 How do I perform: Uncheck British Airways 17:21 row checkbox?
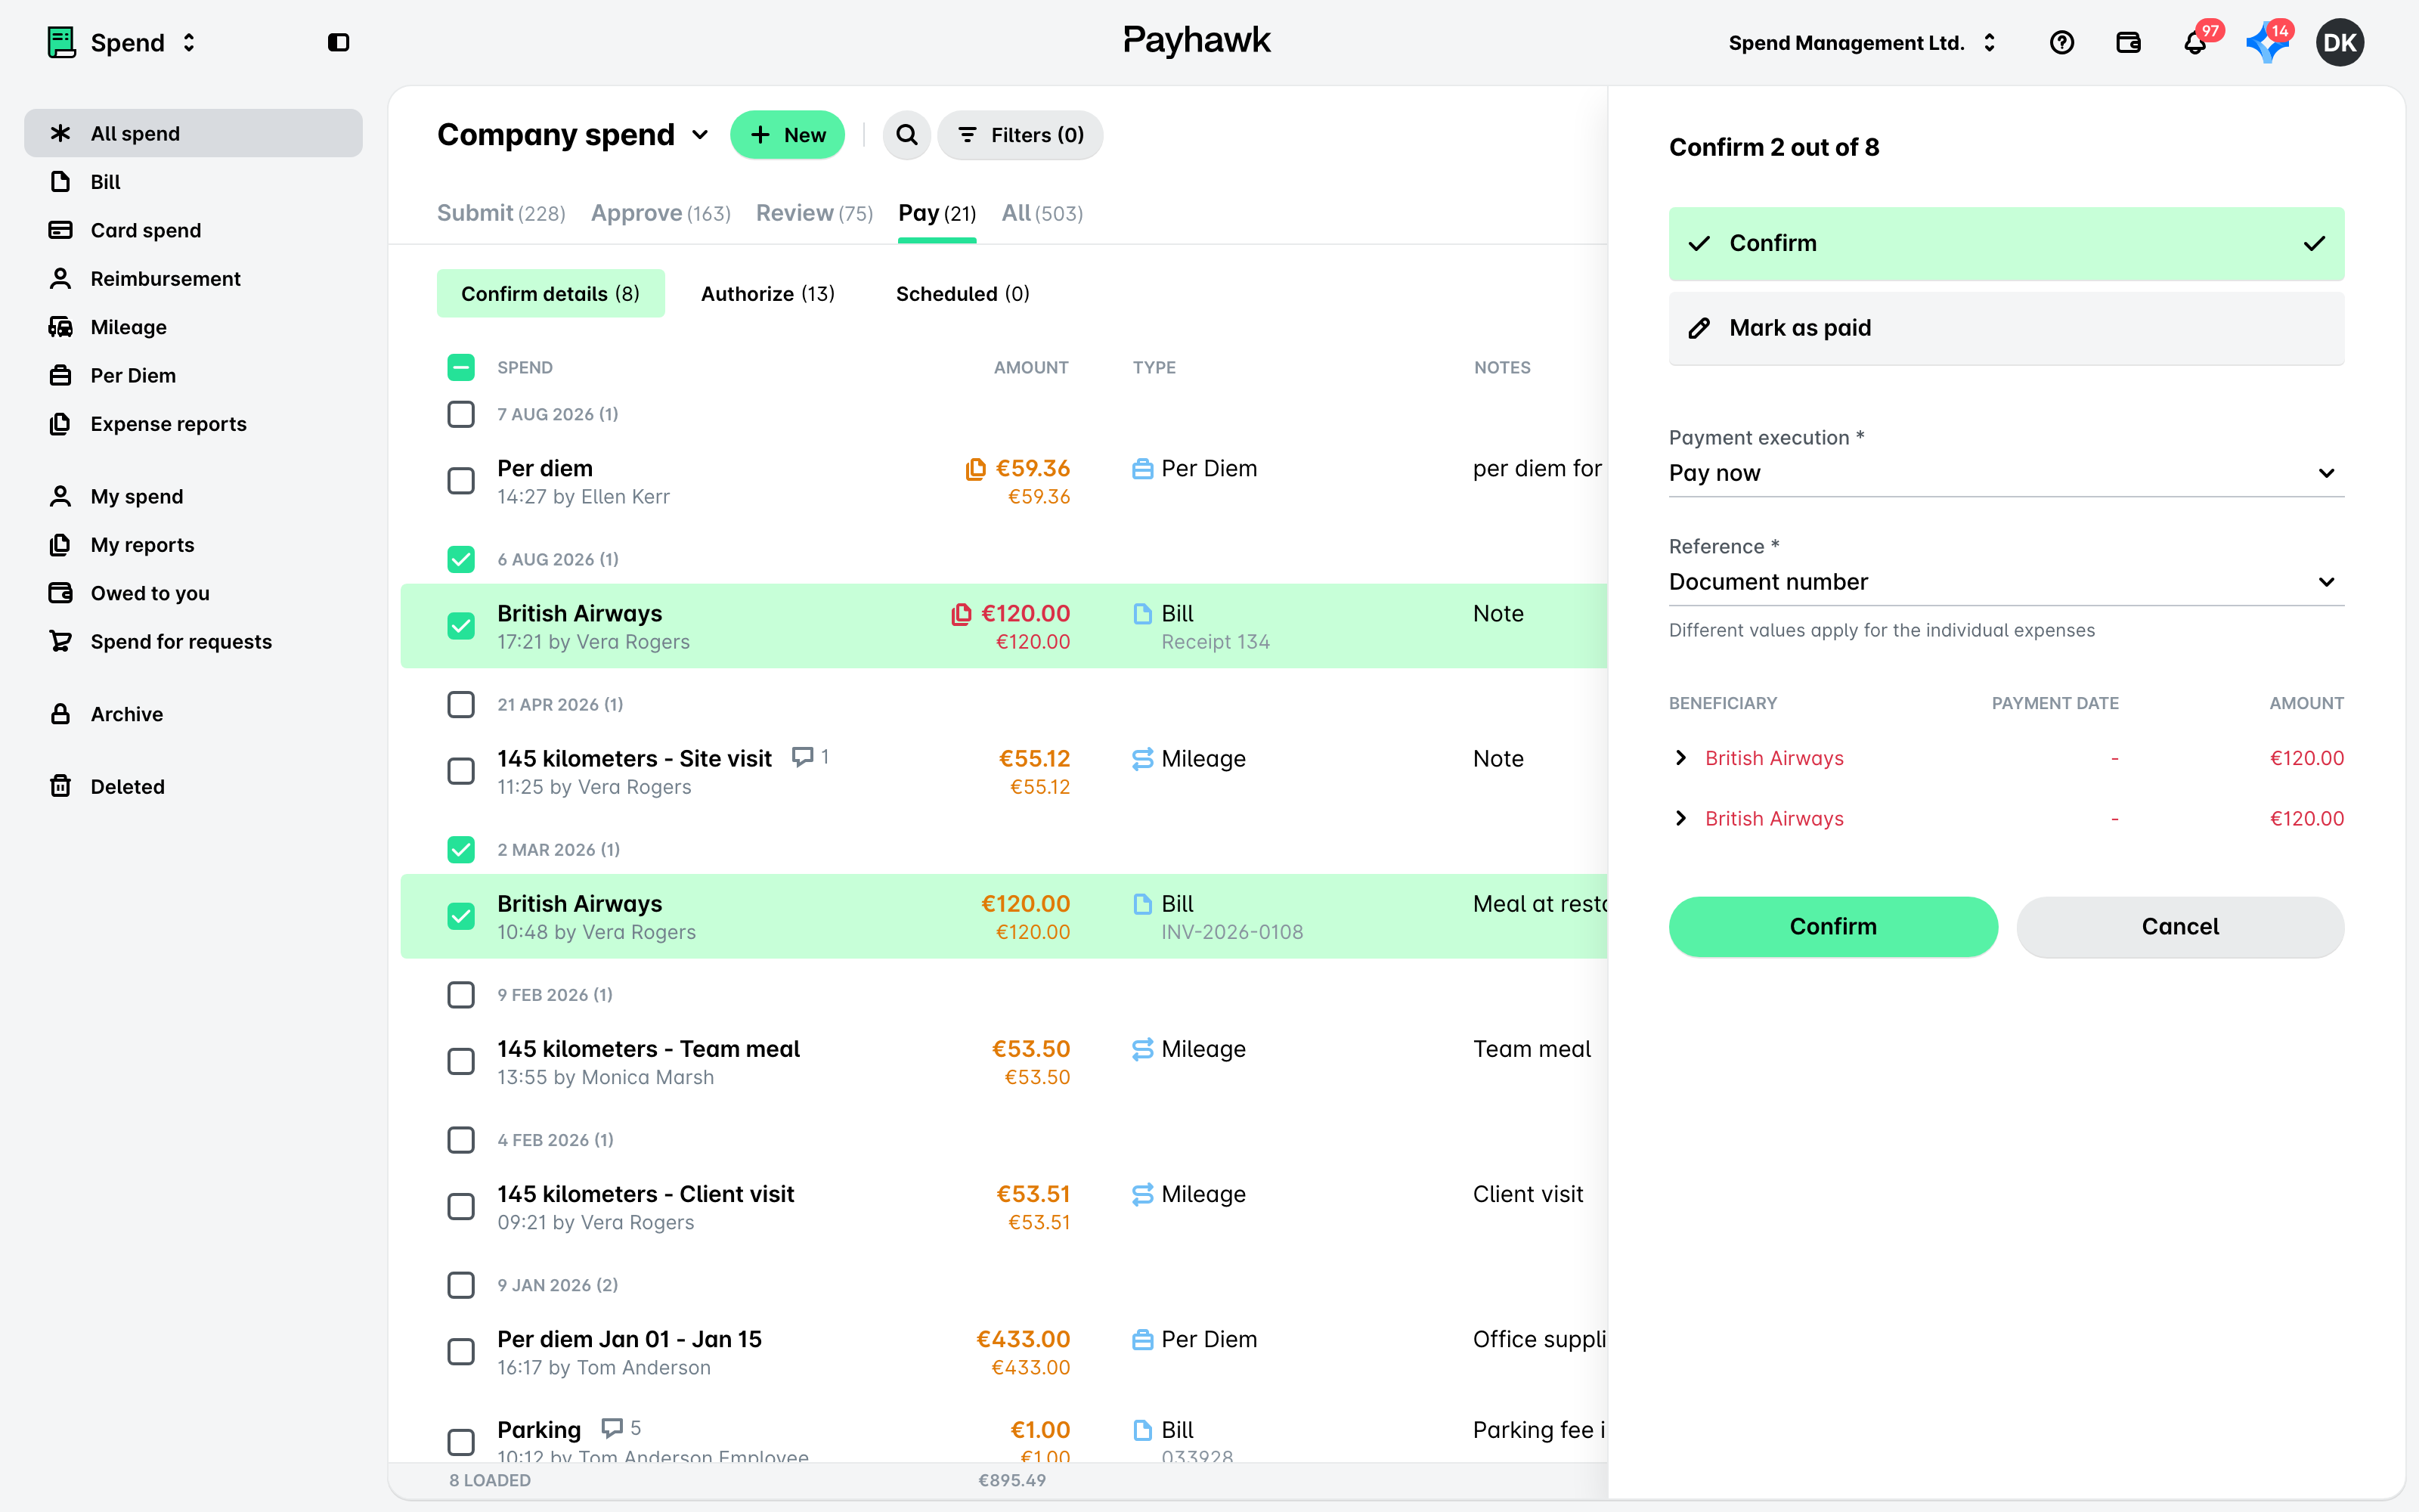(461, 626)
